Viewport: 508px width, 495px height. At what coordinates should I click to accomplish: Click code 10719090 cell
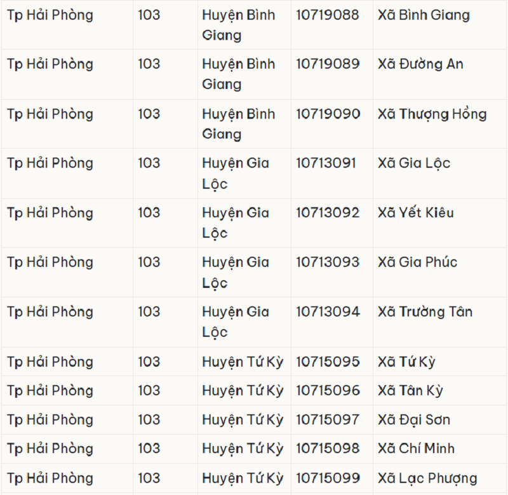point(331,124)
